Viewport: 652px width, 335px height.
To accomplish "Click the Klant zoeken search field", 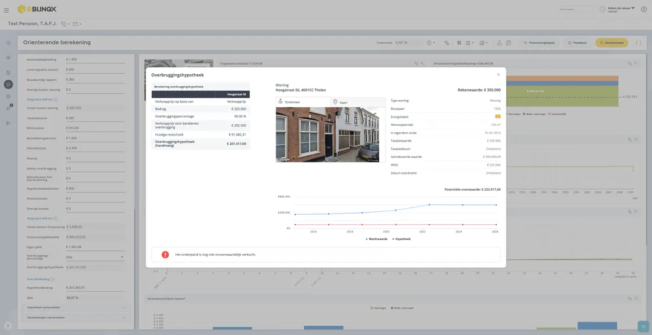I will pos(576,9).
